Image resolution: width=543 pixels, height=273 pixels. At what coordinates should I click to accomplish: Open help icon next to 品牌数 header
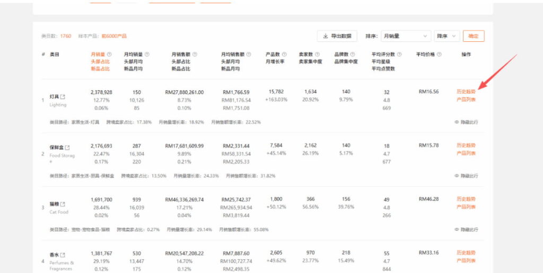pos(353,54)
